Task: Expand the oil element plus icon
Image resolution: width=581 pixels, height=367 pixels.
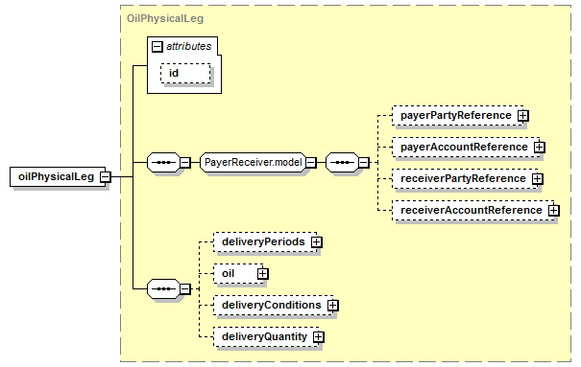Action: click(x=263, y=273)
